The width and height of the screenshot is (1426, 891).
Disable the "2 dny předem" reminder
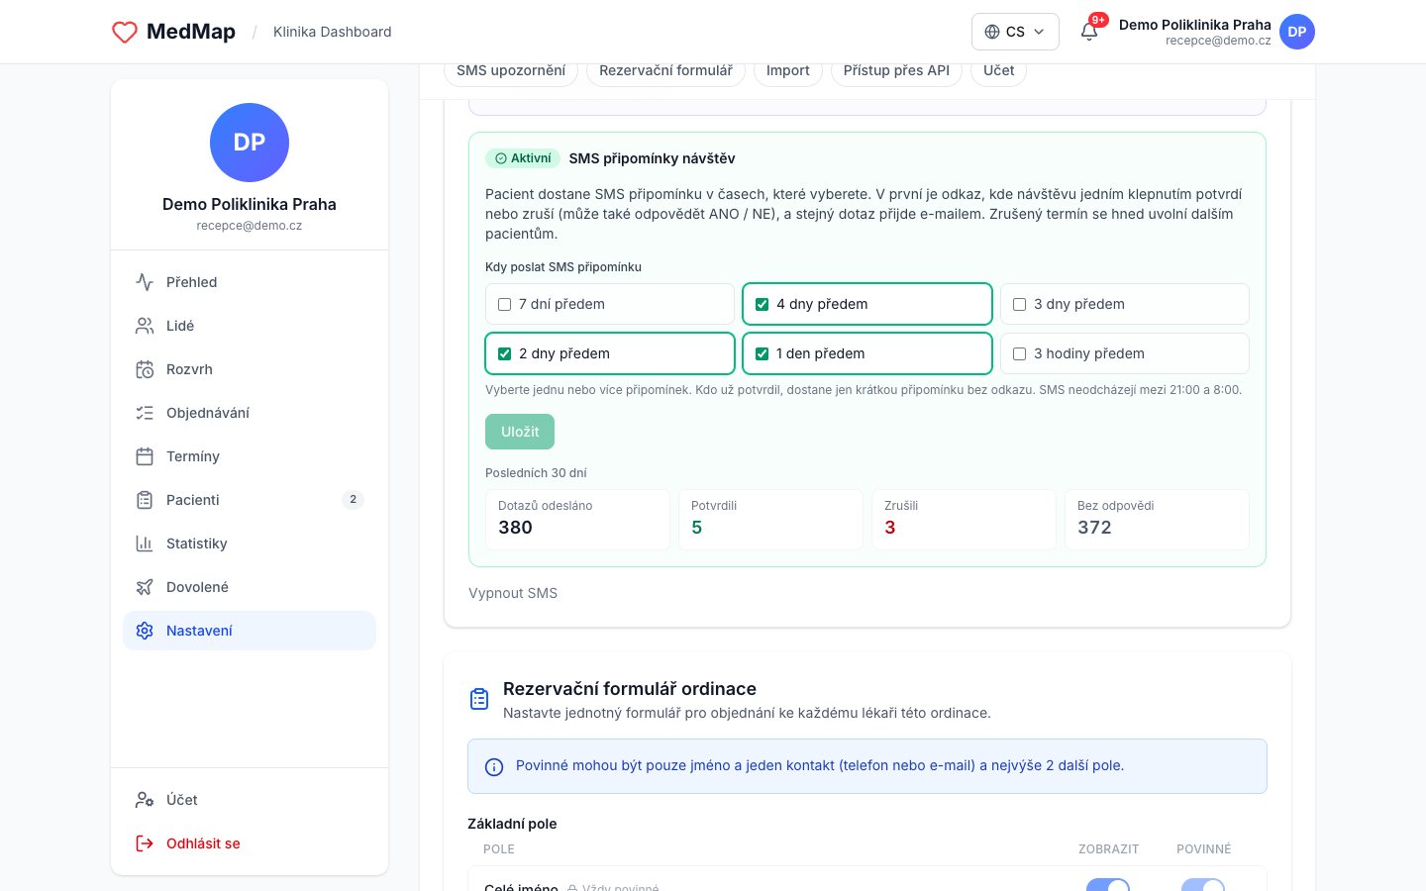click(505, 354)
